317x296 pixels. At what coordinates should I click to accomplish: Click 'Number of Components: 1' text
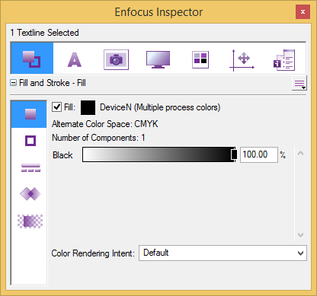98,138
